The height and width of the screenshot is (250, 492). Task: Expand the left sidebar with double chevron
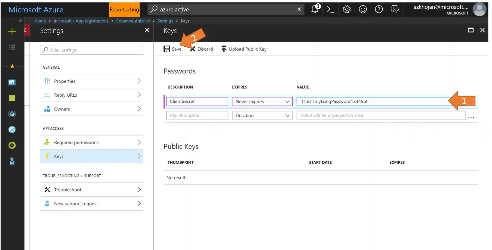[x=20, y=21]
